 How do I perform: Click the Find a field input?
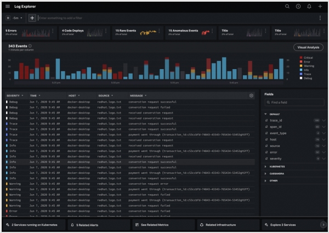(294, 103)
